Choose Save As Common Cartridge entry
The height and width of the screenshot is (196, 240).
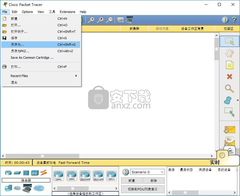(x=41, y=58)
